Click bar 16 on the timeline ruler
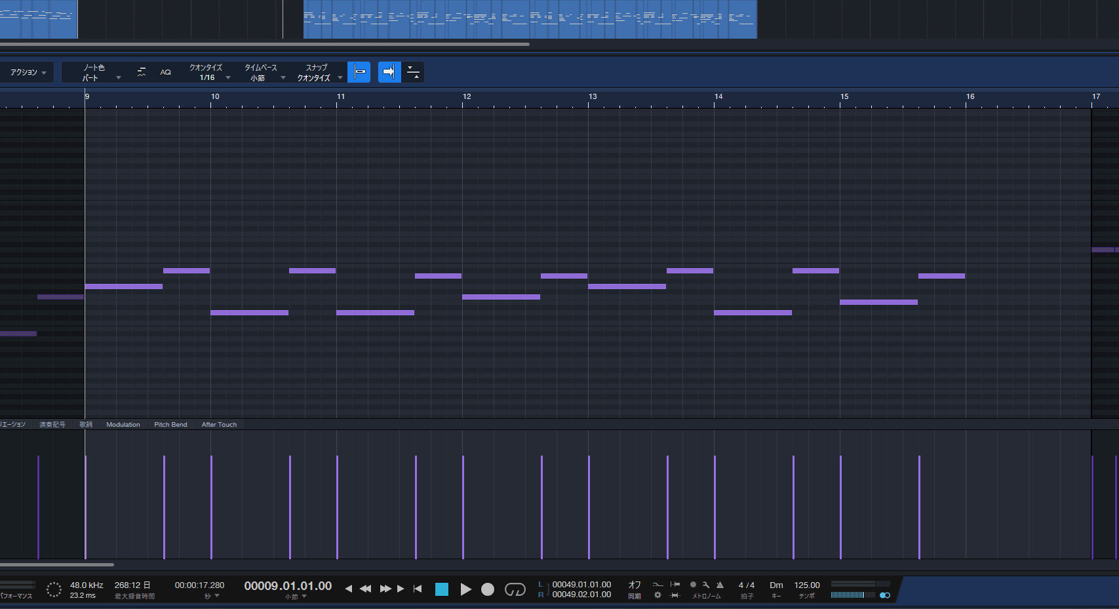The image size is (1119, 609). pyautogui.click(x=970, y=97)
